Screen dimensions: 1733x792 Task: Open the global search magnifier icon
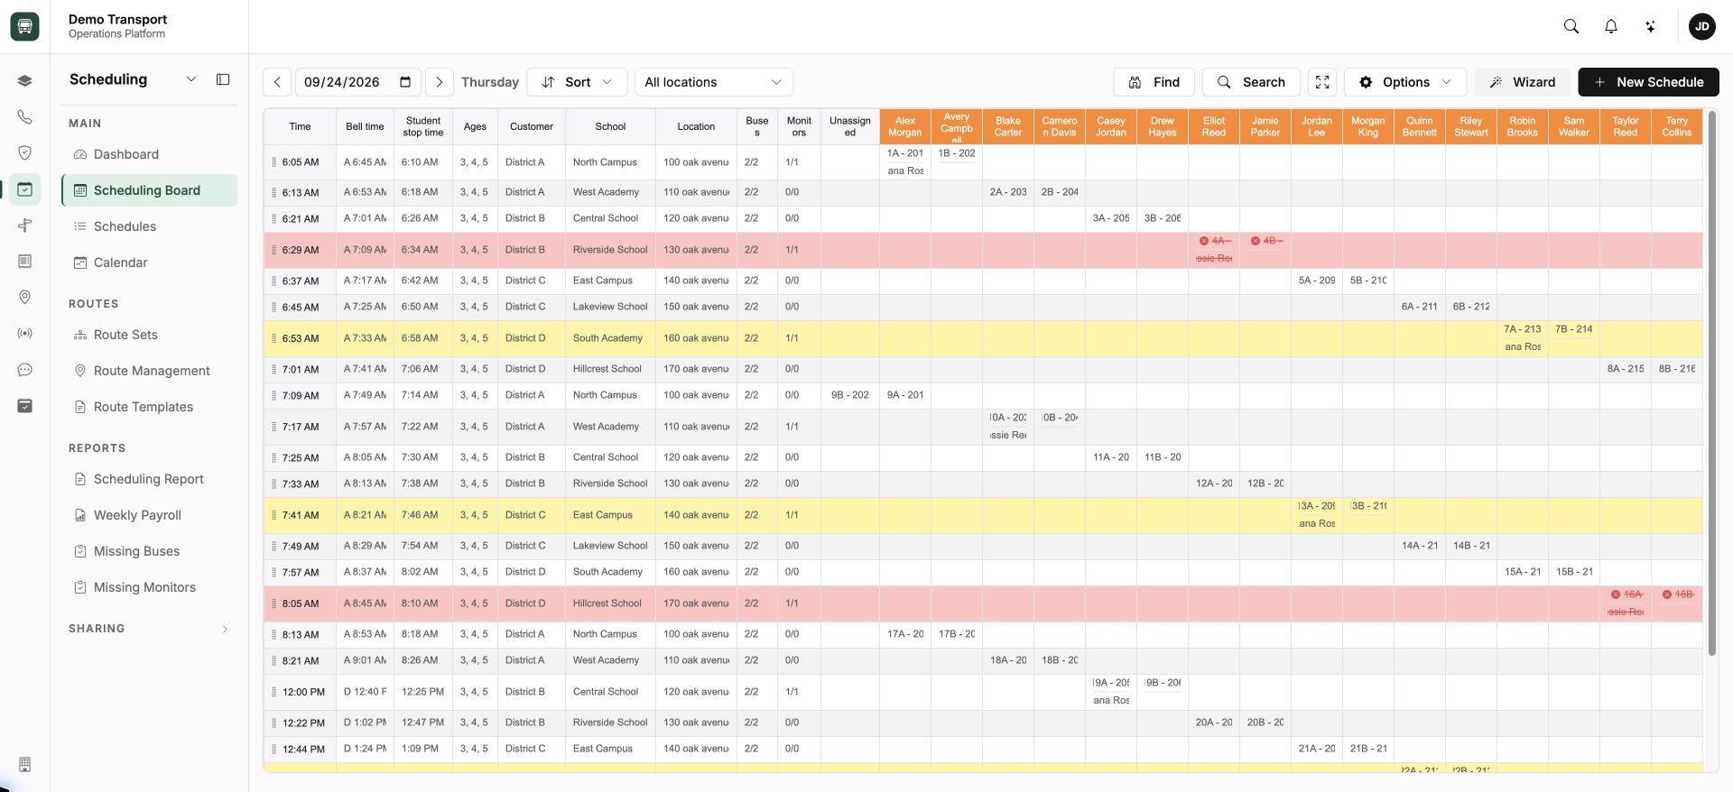pos(1571,26)
